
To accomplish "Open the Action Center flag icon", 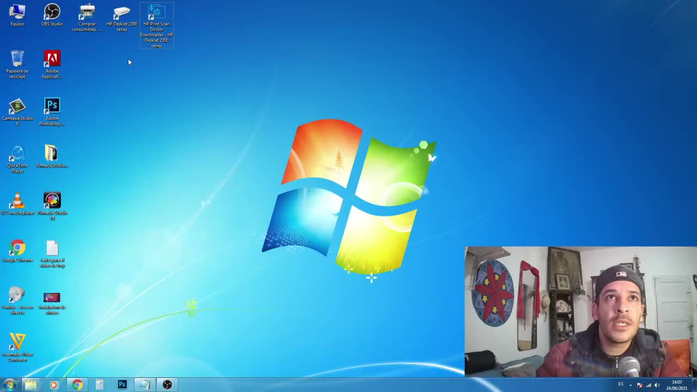I will pos(639,385).
